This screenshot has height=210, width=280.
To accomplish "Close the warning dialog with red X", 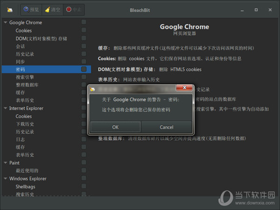I will coord(184,87).
